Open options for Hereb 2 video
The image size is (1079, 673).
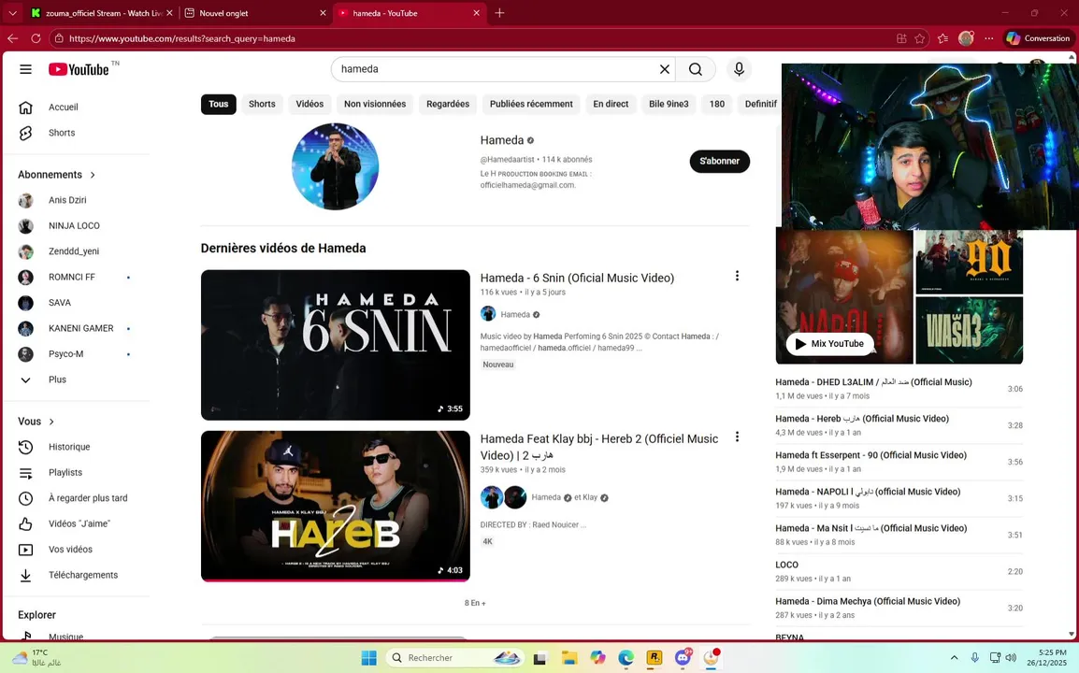[x=737, y=437]
